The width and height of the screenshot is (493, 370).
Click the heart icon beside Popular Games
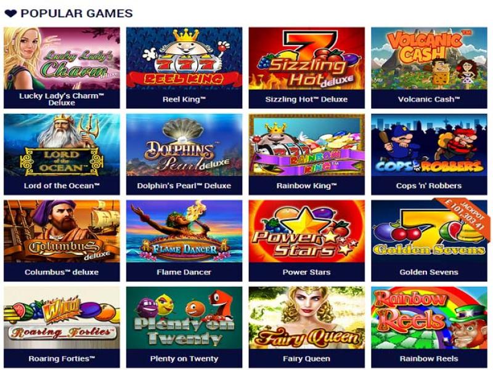pyautogui.click(x=10, y=14)
